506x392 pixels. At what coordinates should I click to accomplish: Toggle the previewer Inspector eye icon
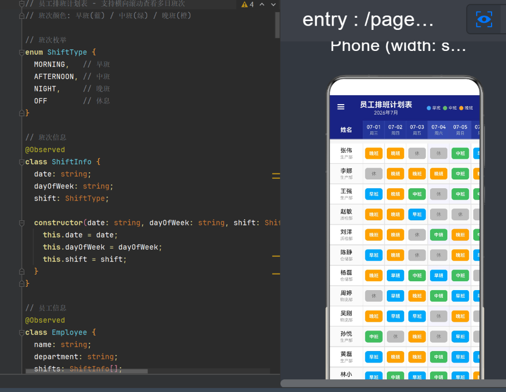coord(484,19)
